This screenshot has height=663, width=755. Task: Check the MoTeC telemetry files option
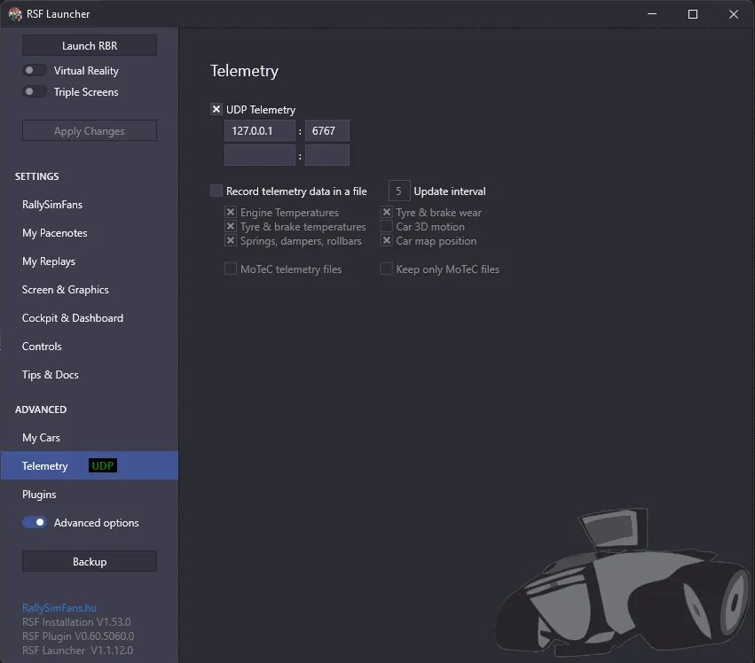pos(231,269)
